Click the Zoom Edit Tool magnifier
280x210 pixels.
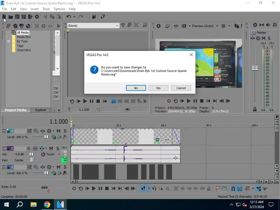[x=167, y=188]
